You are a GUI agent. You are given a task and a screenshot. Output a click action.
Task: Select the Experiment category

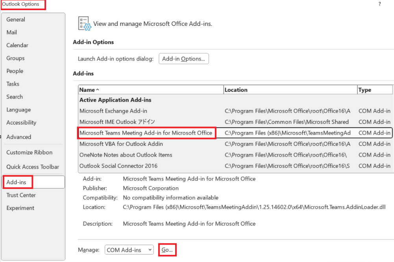(x=20, y=208)
